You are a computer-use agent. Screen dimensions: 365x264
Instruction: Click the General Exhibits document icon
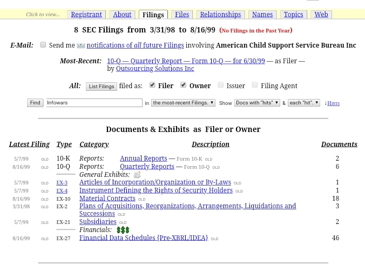(137, 174)
